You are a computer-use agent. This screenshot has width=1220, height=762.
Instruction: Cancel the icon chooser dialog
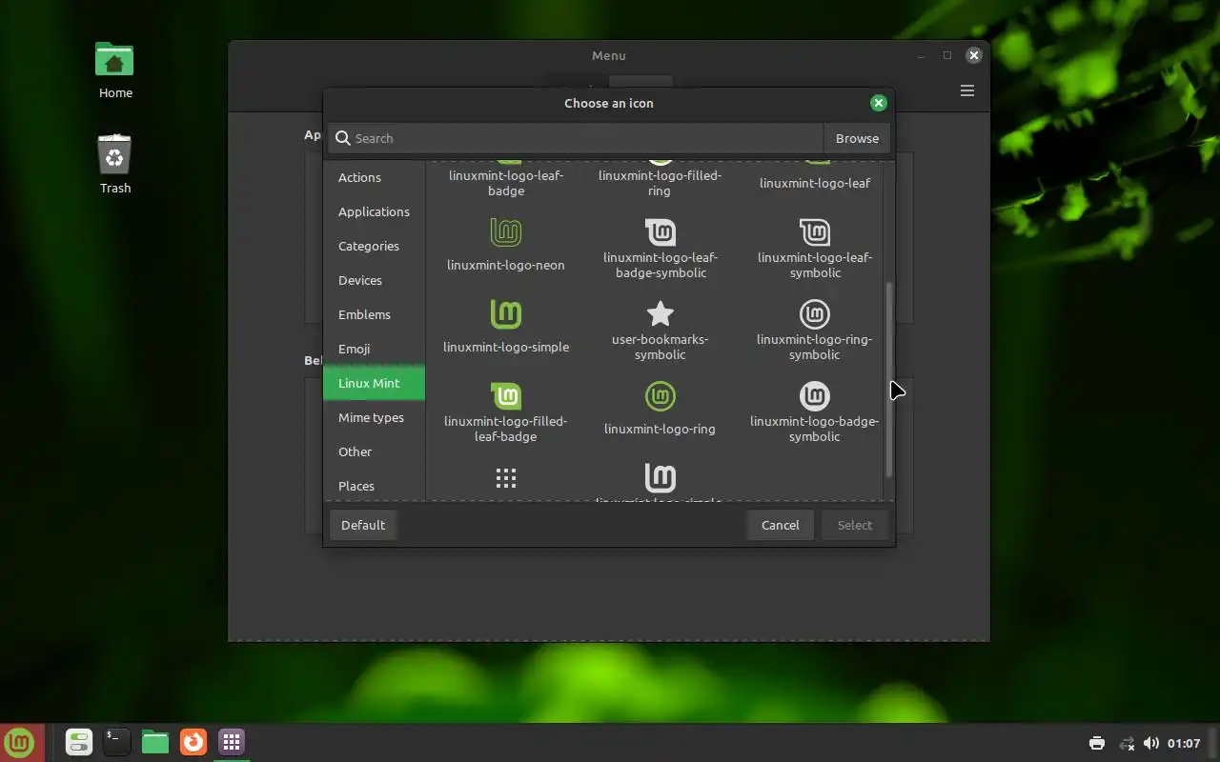coord(780,525)
